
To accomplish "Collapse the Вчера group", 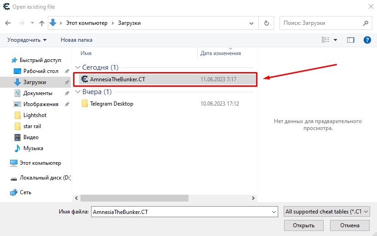I will click(x=78, y=92).
